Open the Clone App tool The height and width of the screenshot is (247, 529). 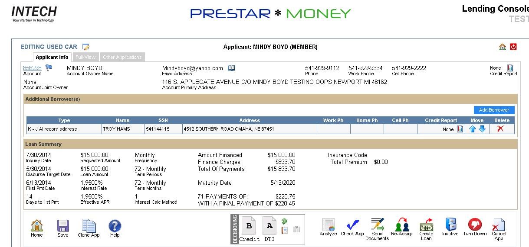coord(89,226)
